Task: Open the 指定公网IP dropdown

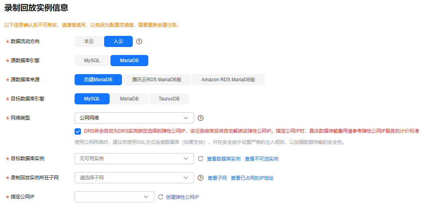Action: pos(114,197)
